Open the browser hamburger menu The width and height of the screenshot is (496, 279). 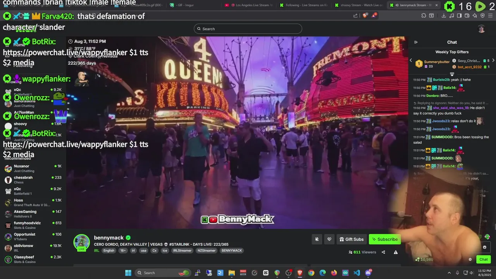[x=491, y=15]
